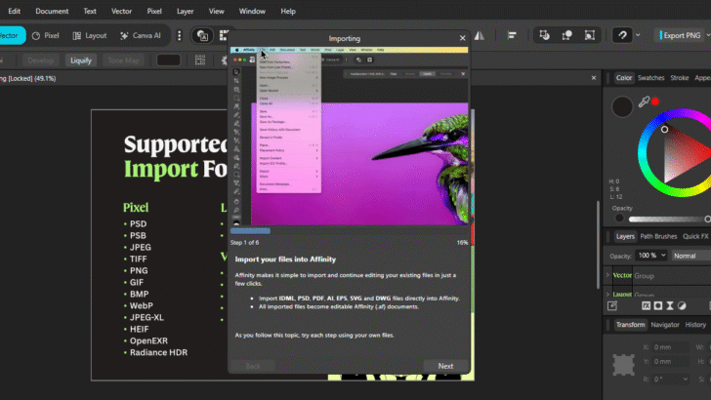Screen dimensions: 711x400
Task: Open the layer opacity 100 % dropdown
Action: click(651, 256)
